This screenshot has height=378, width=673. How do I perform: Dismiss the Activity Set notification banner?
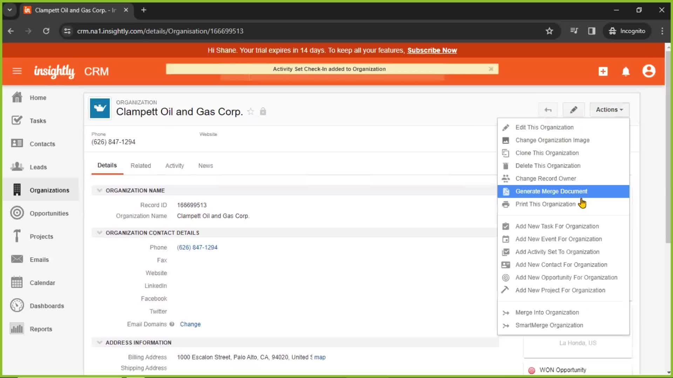click(x=491, y=69)
